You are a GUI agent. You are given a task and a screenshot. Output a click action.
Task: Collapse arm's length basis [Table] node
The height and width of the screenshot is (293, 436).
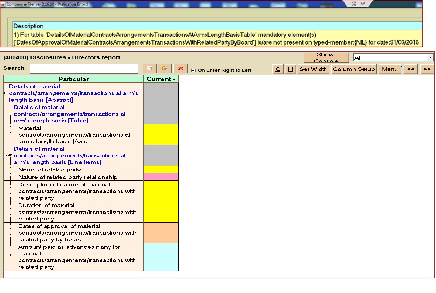pos(10,114)
